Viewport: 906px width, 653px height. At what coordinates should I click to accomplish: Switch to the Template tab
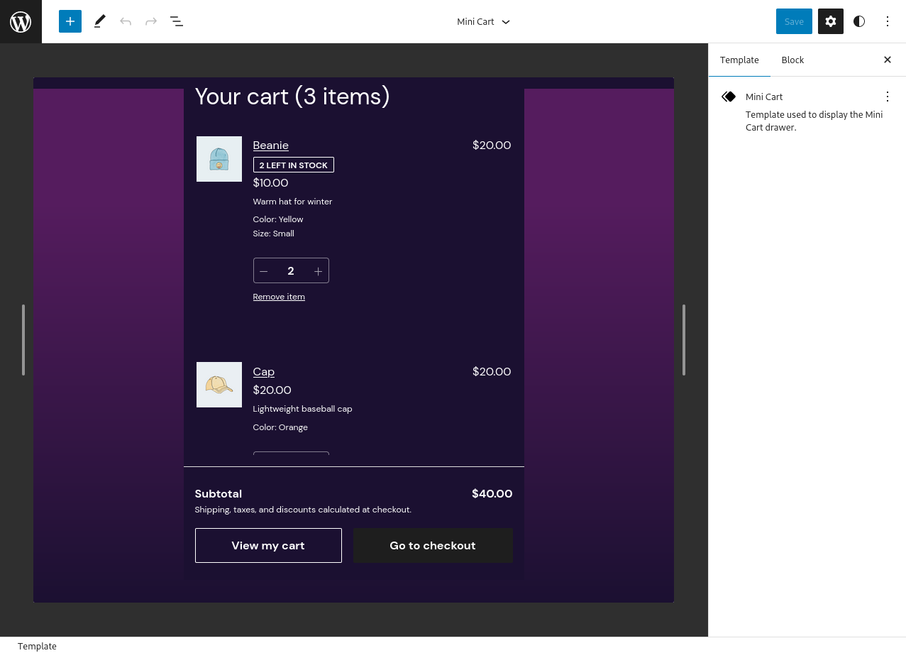coord(739,60)
